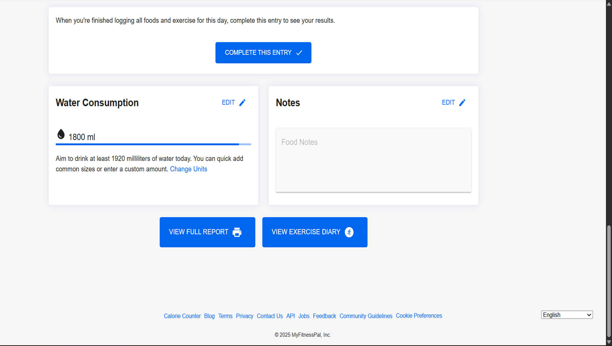Click the water consumption progress bar
This screenshot has width=612, height=346.
(x=153, y=144)
